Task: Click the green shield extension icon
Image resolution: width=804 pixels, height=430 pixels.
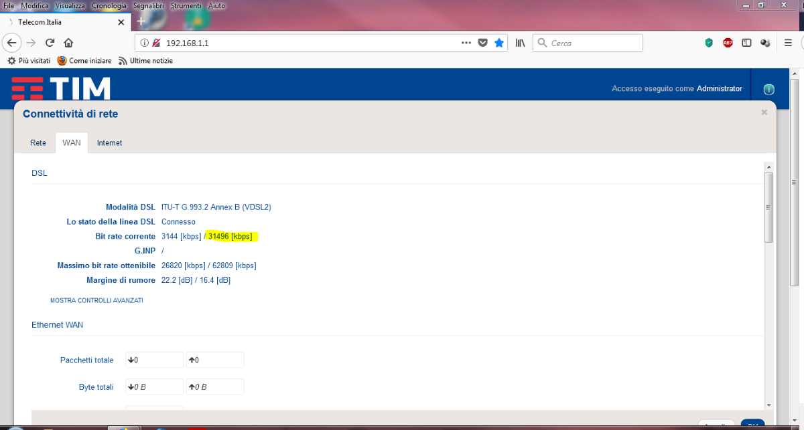Action: point(709,43)
